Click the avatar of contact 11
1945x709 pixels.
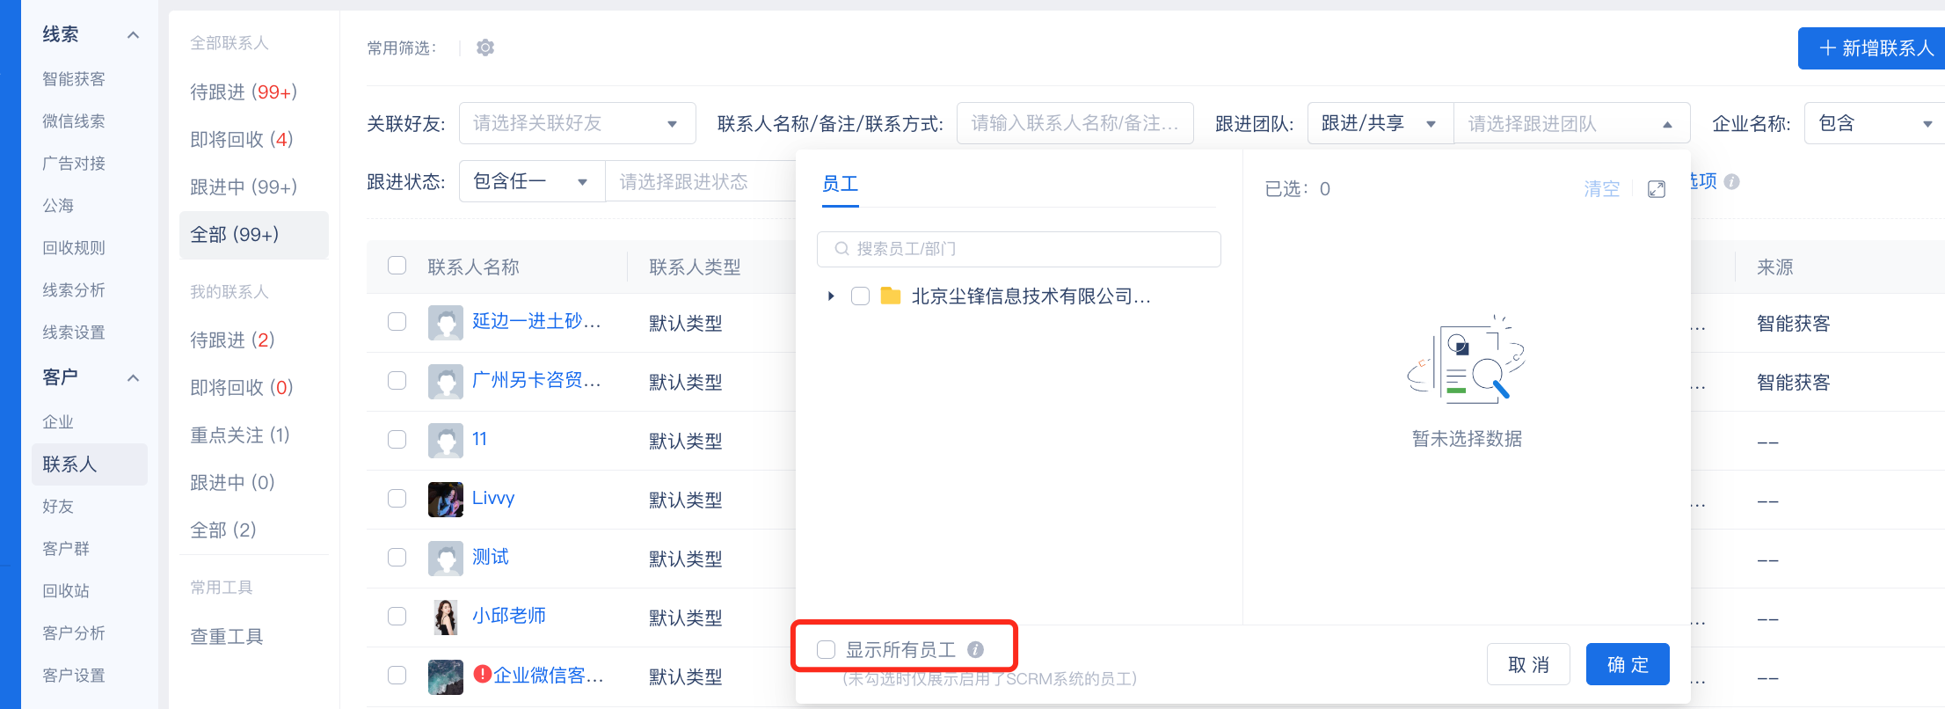coord(446,441)
